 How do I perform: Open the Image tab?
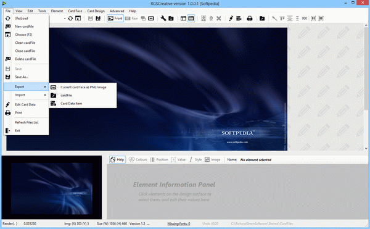(x=212, y=160)
